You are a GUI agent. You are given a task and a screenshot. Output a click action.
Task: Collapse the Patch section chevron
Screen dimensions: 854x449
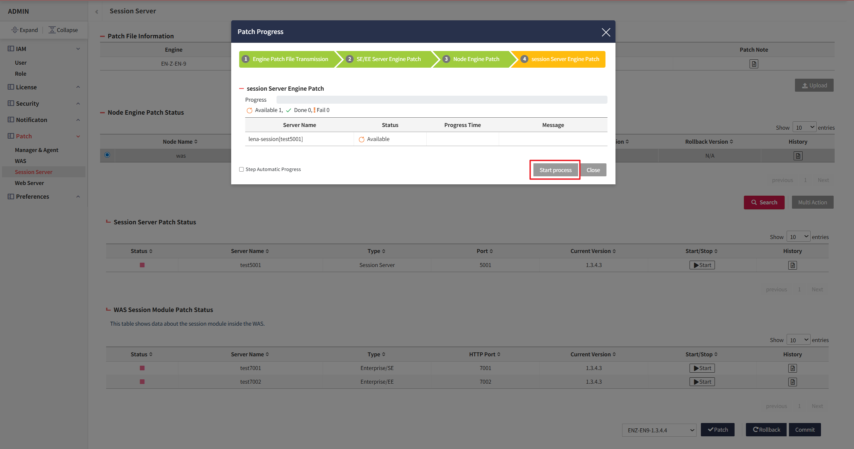(x=78, y=136)
